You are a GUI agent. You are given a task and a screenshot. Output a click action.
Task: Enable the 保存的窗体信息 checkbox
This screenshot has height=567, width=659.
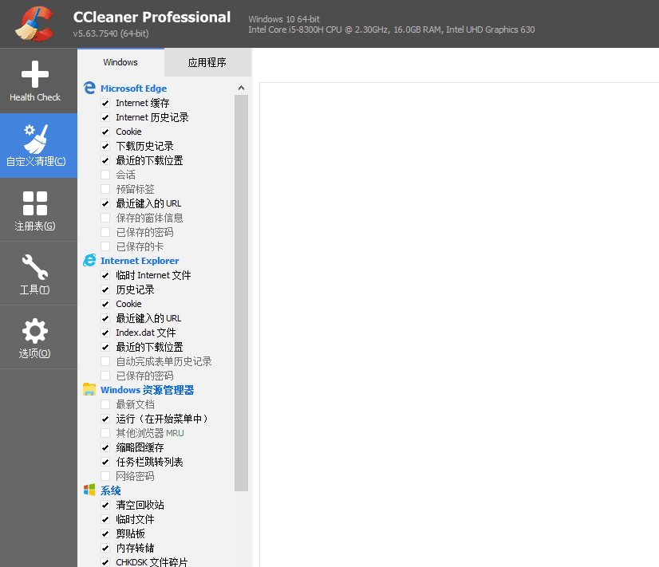[x=105, y=218]
